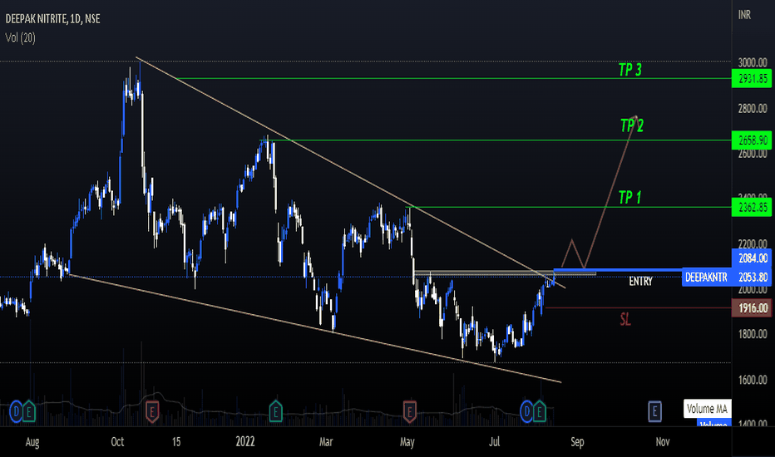Click the Jul time axis label
This screenshot has height=457, width=775.
[x=494, y=442]
